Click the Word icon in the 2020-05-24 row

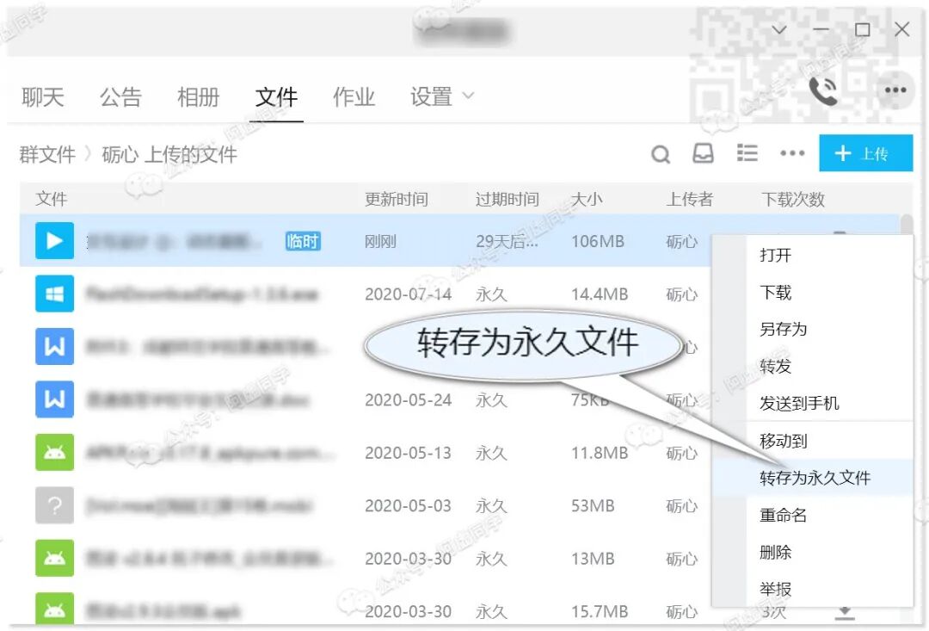(54, 399)
